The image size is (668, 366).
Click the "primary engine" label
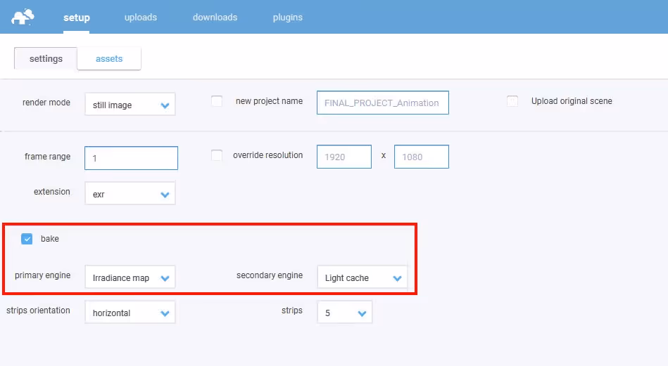43,275
